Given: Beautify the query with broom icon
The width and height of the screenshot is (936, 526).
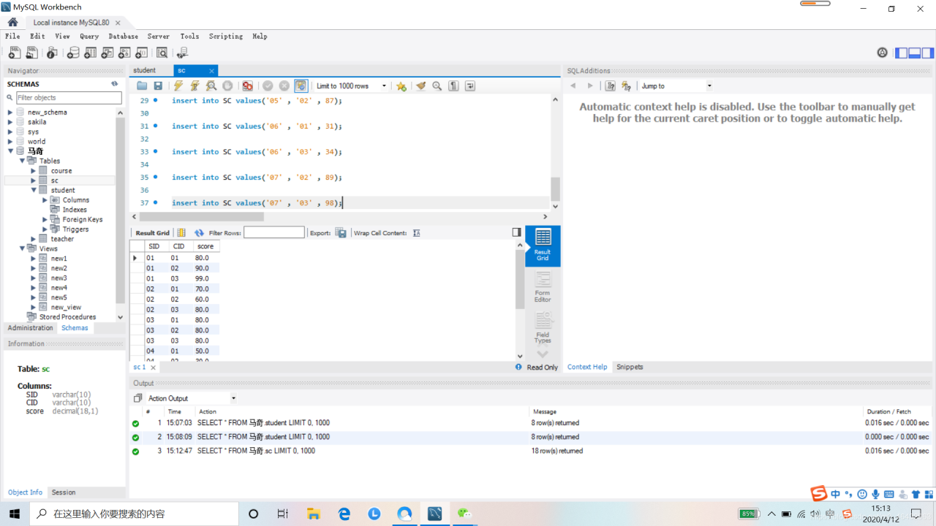Looking at the screenshot, I should point(421,85).
